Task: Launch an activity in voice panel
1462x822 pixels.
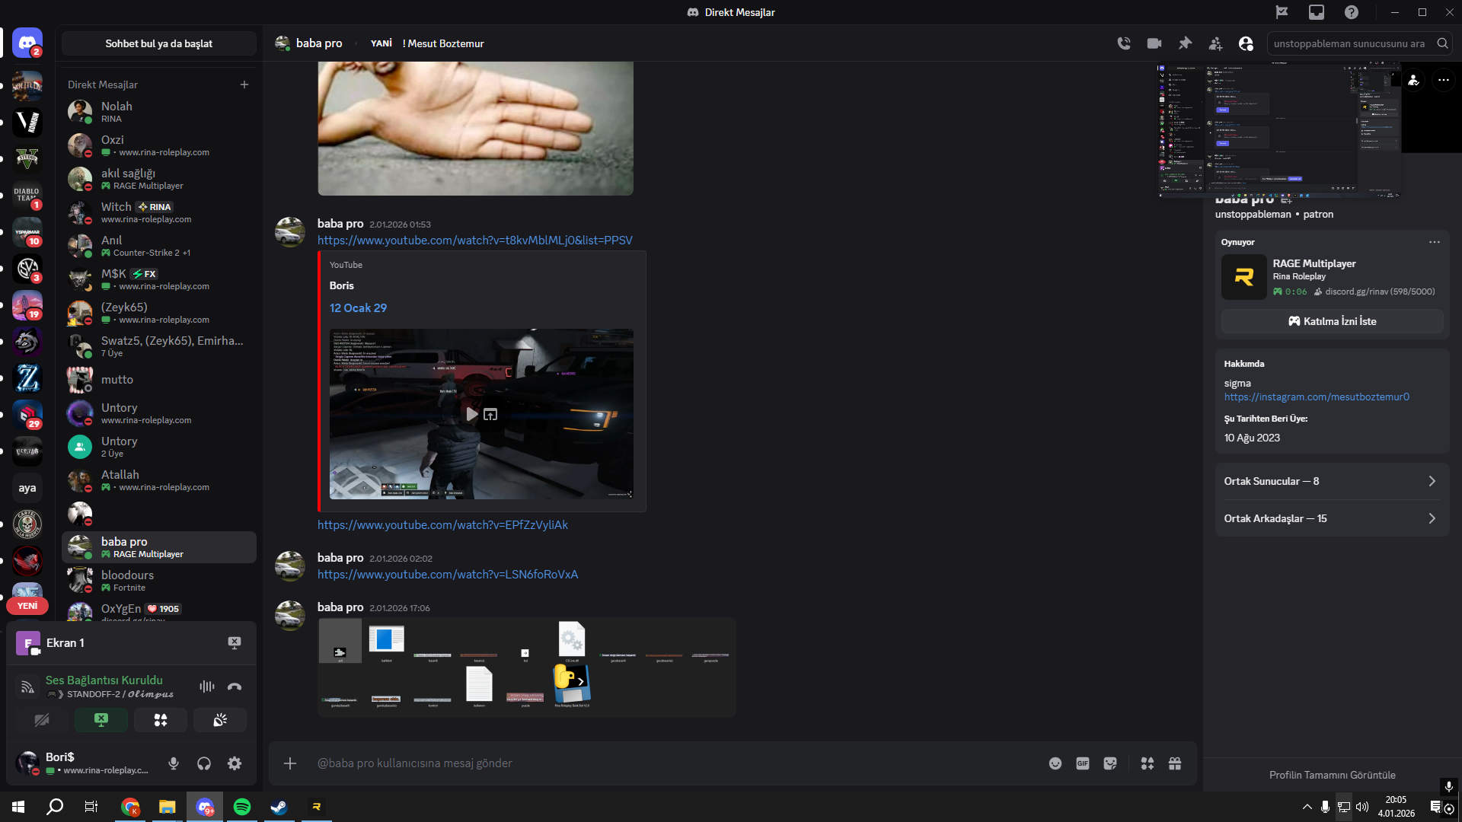Action: [x=161, y=720]
